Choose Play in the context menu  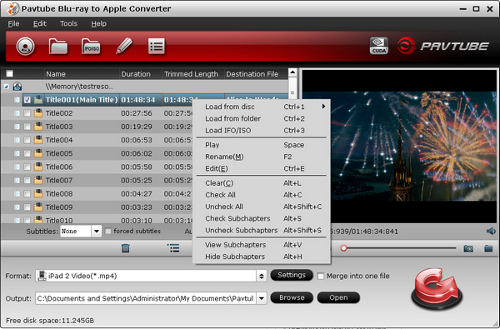(262, 145)
